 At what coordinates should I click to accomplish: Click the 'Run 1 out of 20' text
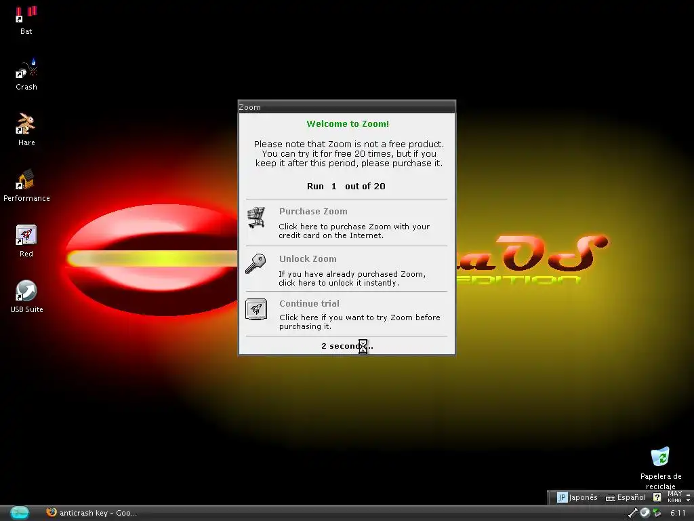(x=346, y=186)
